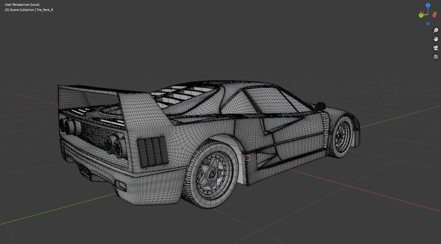Click the 3D cursor near the rear wheel arch

pyautogui.click(x=247, y=158)
